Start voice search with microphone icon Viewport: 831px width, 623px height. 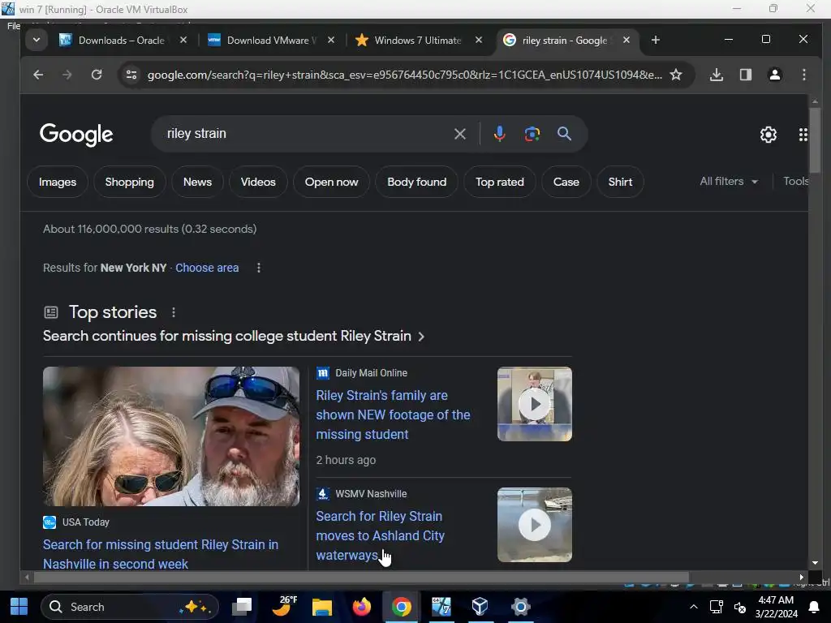coord(499,134)
